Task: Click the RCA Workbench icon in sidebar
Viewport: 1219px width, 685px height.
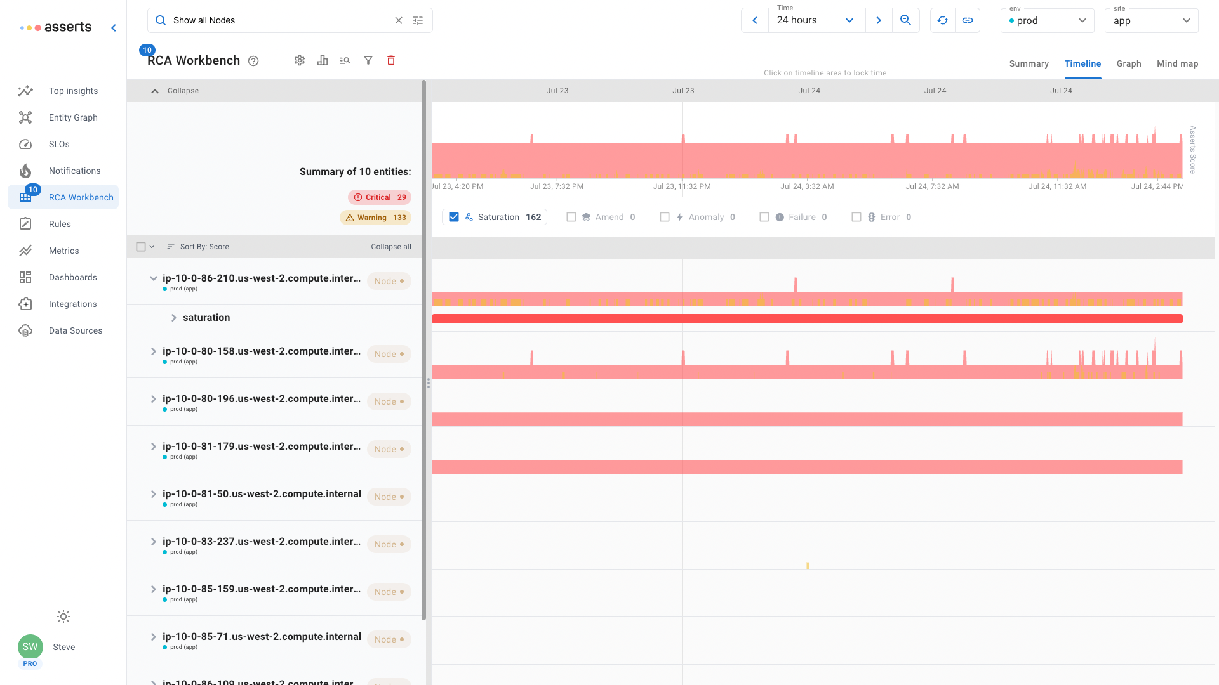Action: tap(25, 197)
